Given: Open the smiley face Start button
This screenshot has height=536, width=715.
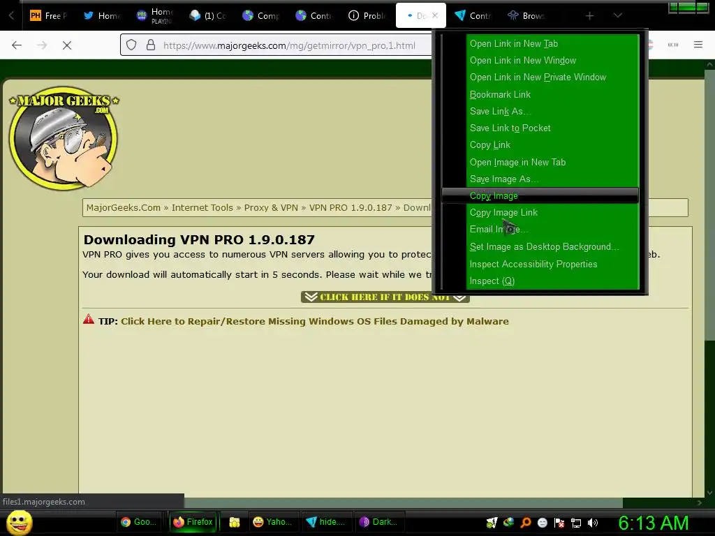Looking at the screenshot, I should click(x=19, y=522).
